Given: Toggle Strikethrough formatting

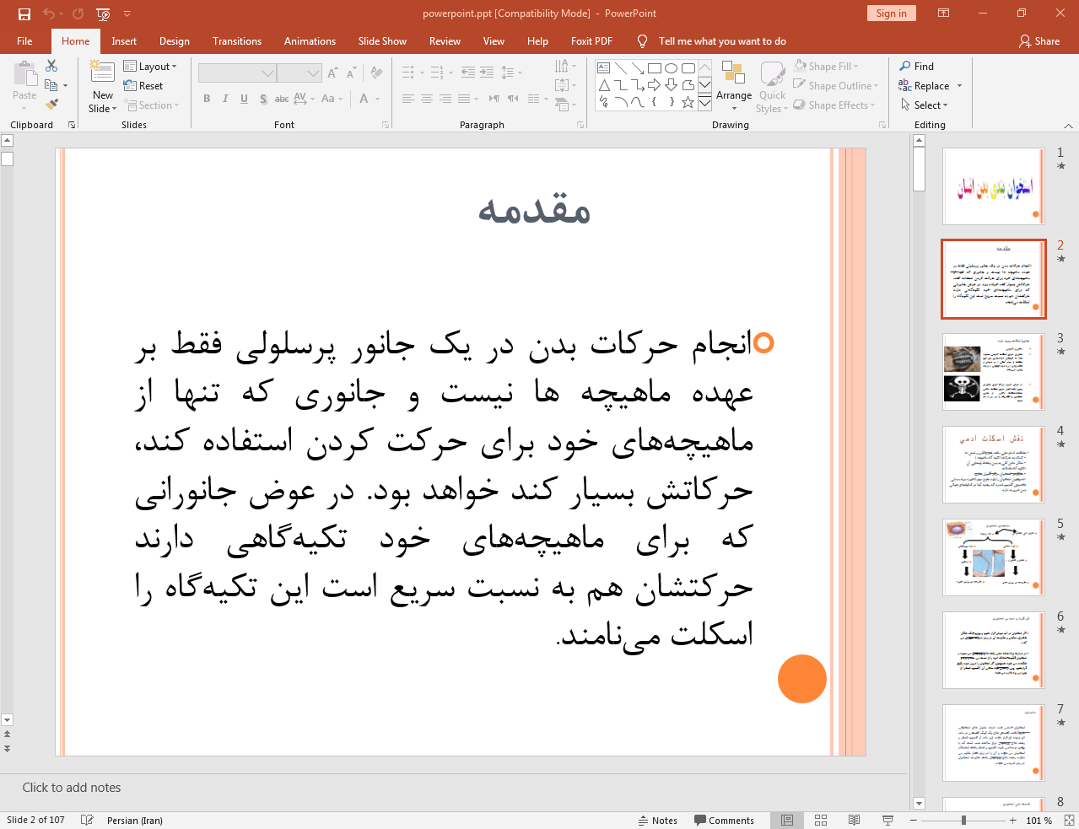Looking at the screenshot, I should coord(282,99).
